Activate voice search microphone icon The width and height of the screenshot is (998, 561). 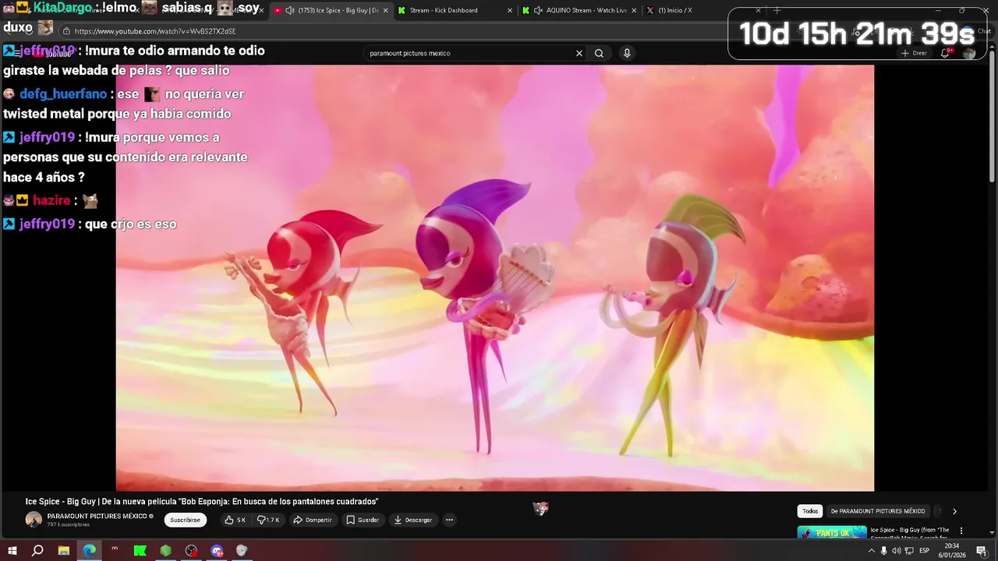coord(627,53)
